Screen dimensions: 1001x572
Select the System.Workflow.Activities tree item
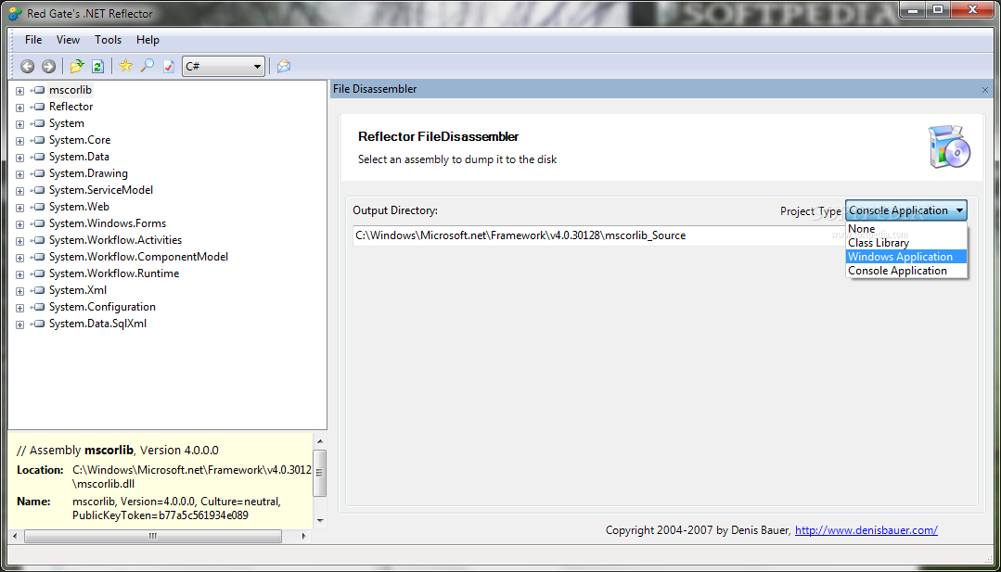point(116,240)
